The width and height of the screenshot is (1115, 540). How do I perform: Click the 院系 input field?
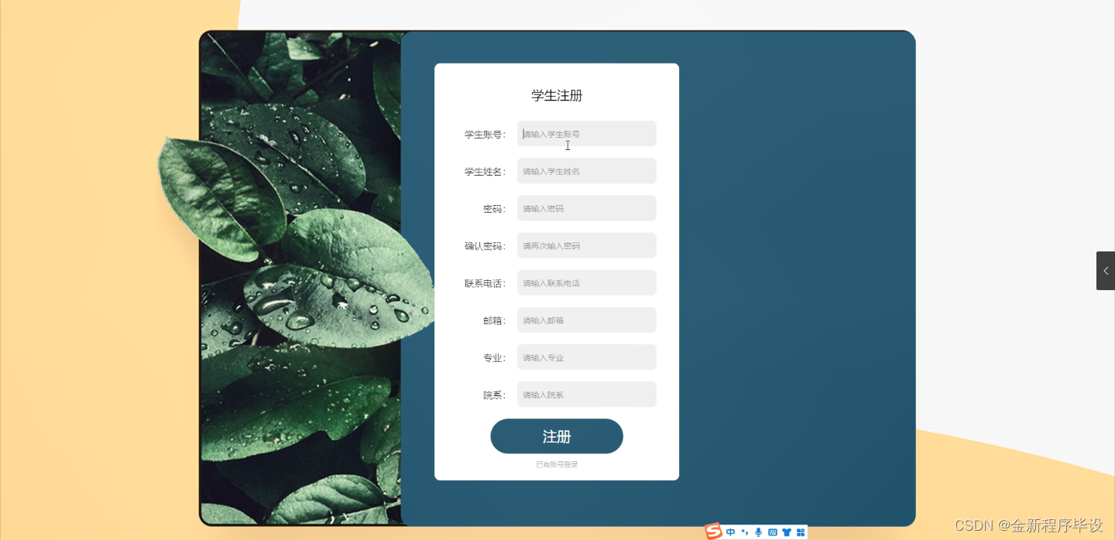click(587, 395)
